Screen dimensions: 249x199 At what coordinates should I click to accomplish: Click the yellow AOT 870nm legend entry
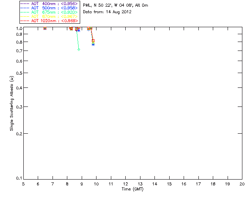coord(49,16)
